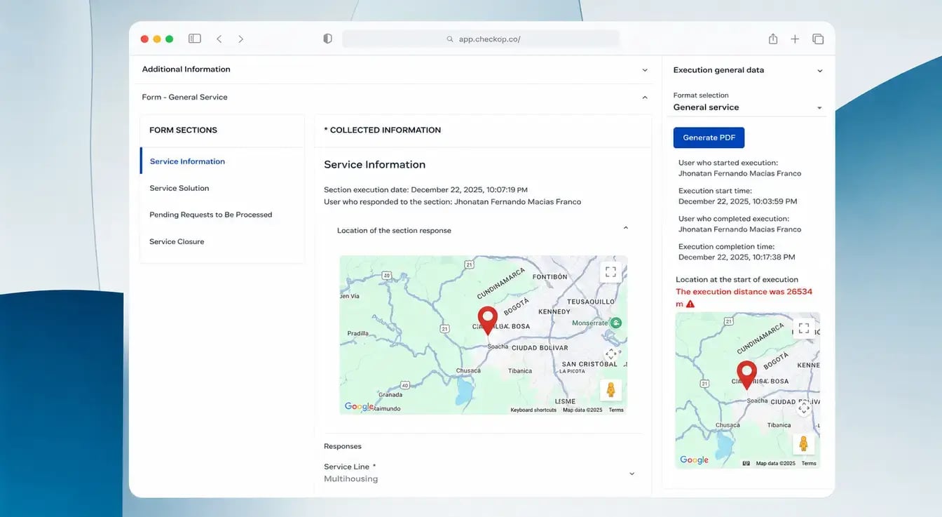The height and width of the screenshot is (517, 942).
Task: Click the Generate PDF button
Action: (709, 137)
